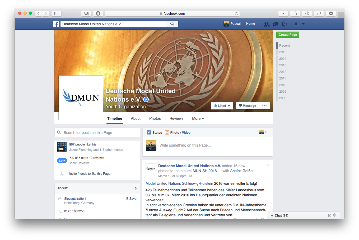Click the crown extension toolbar icon
Image resolution: width=359 pixels, height=240 pixels.
tap(86, 13)
